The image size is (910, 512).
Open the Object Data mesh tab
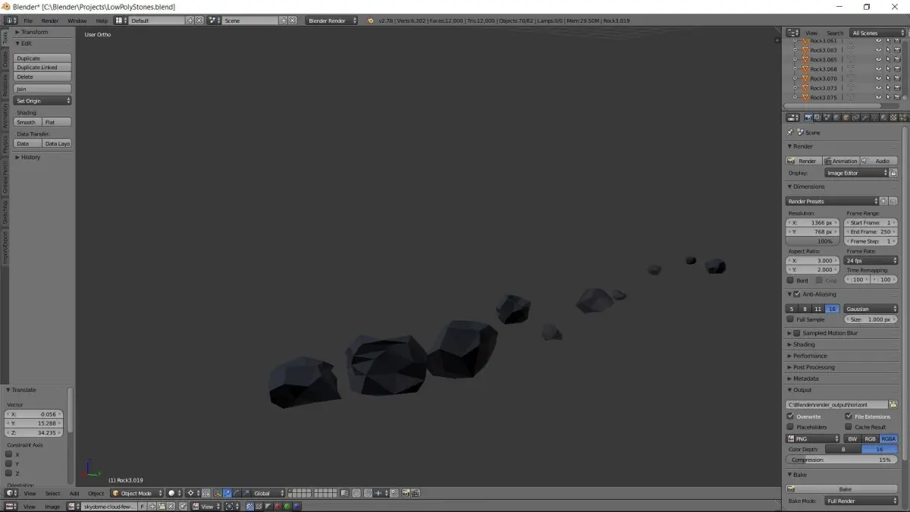874,118
